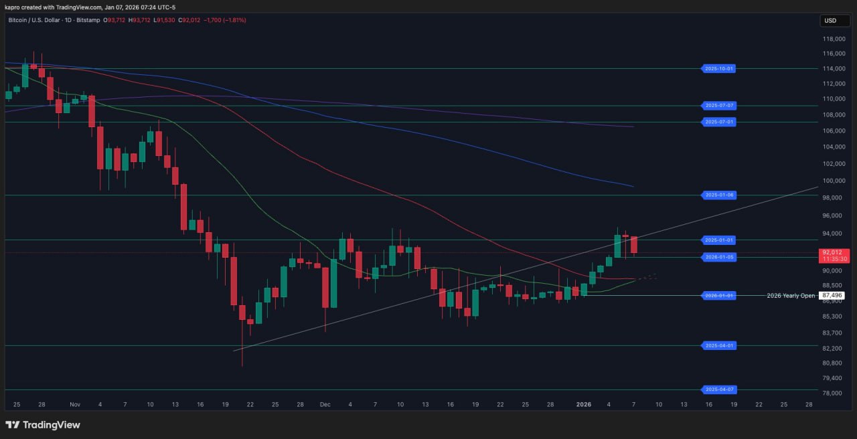Image resolution: width=857 pixels, height=439 pixels.
Task: Click the '2026 Yearly Open' text label
Action: click(x=791, y=295)
